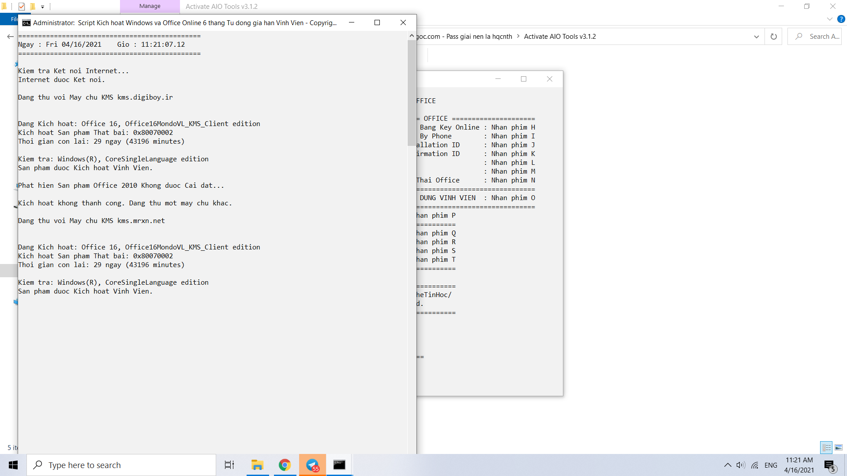Image resolution: width=847 pixels, height=476 pixels.
Task: Open the Manage ribbon tab in Explorer
Action: pyautogui.click(x=150, y=6)
